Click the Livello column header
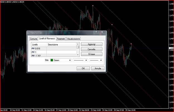This screenshot has height=112, width=174. pos(39,45)
